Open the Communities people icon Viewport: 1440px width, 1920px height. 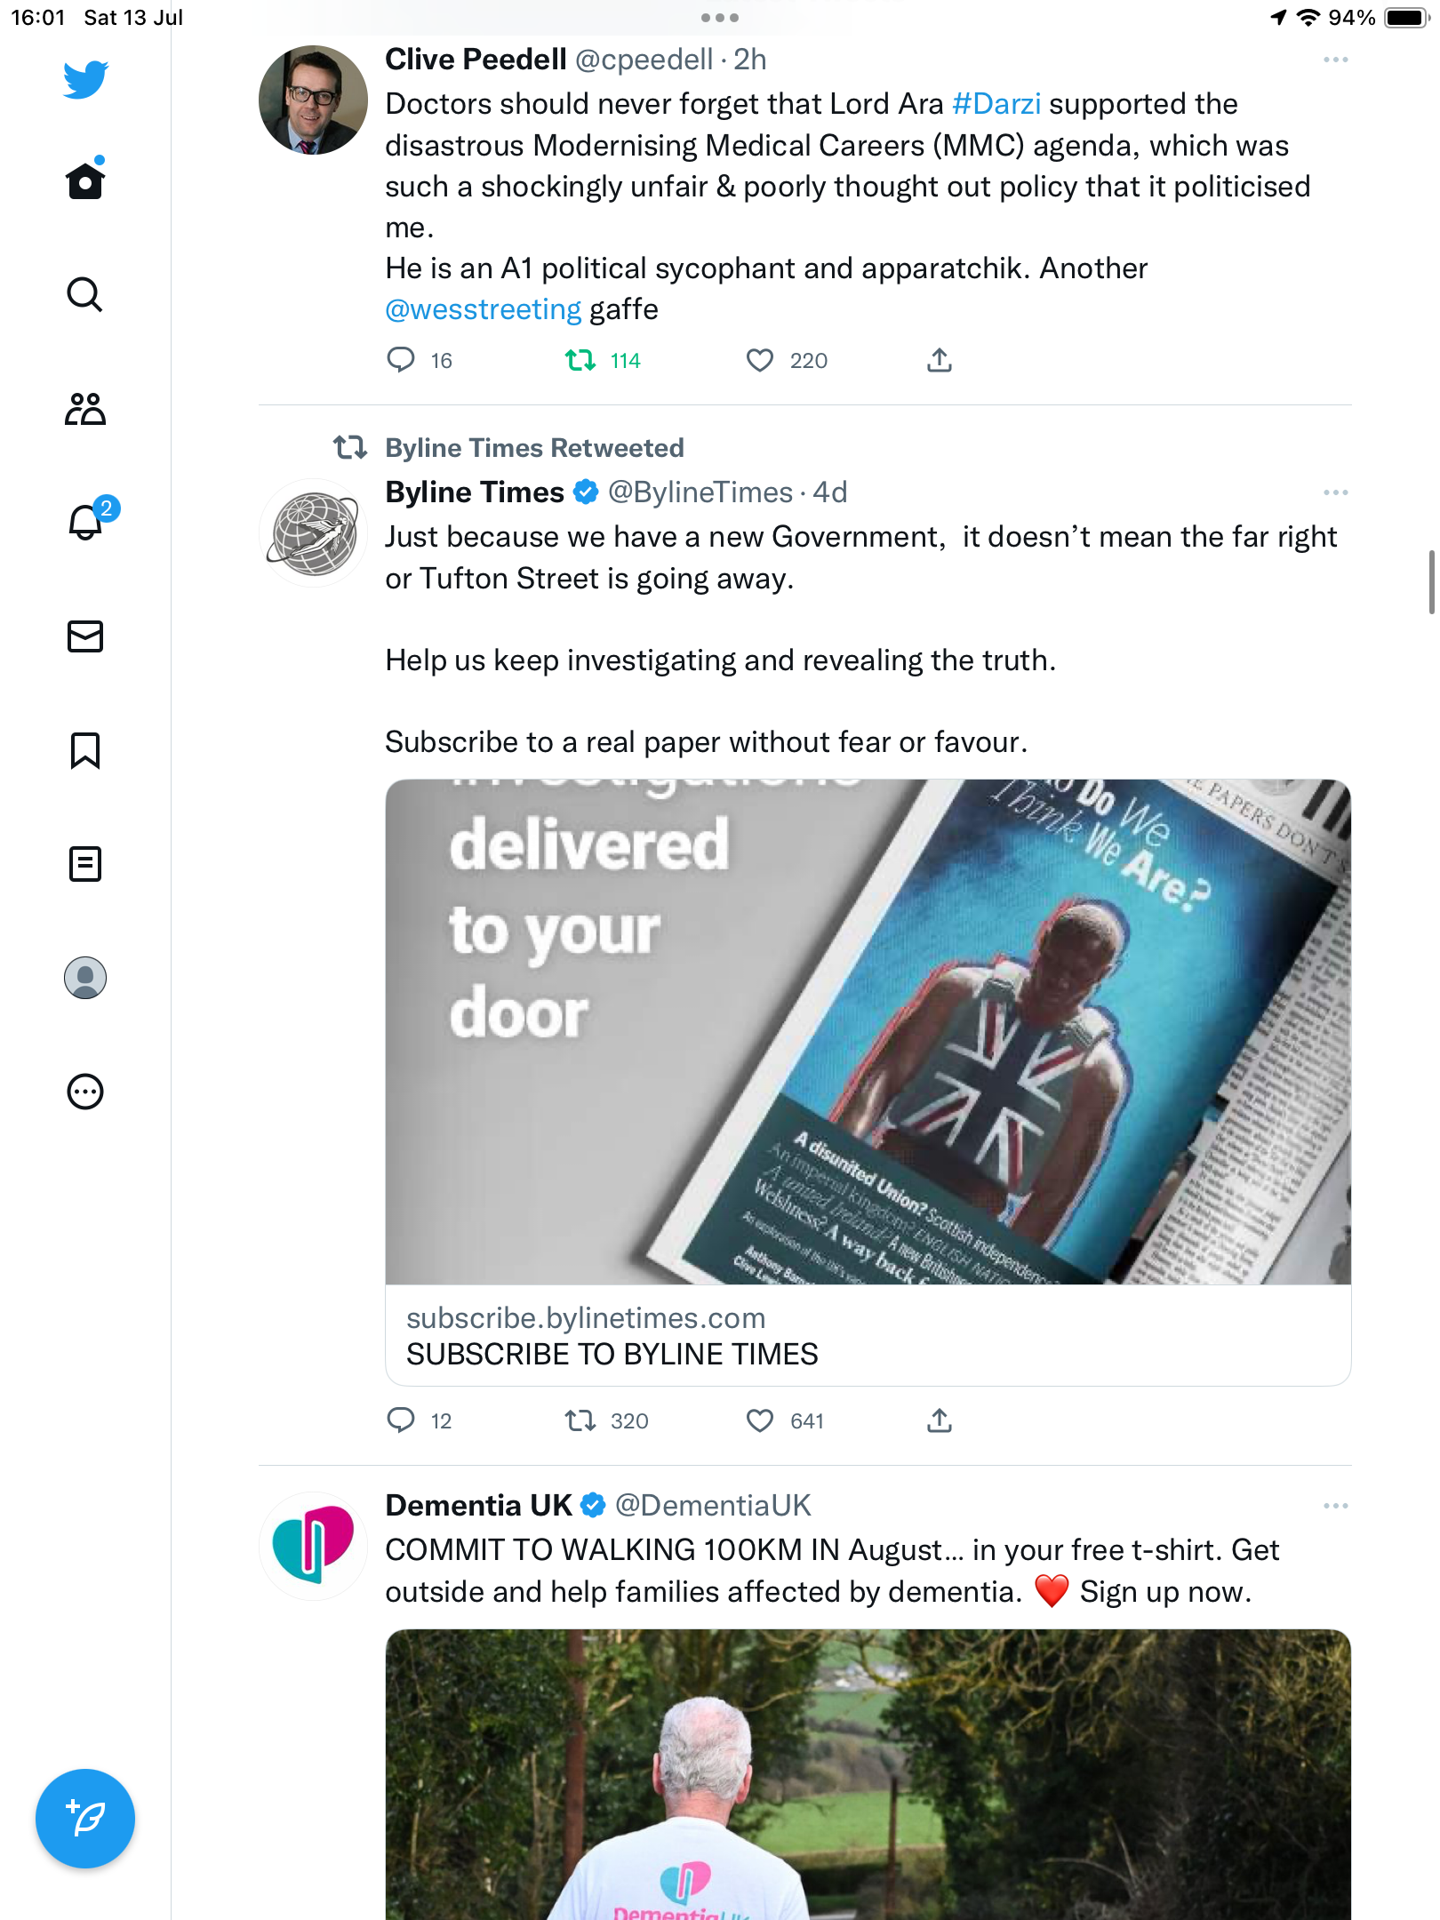(85, 409)
